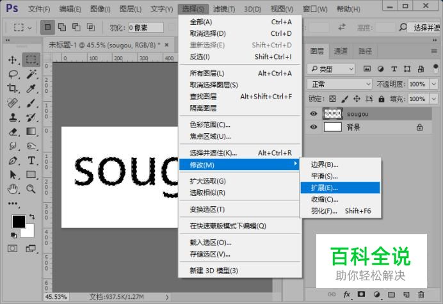Expand the 填充 fill dropdown arrow

click(433, 99)
